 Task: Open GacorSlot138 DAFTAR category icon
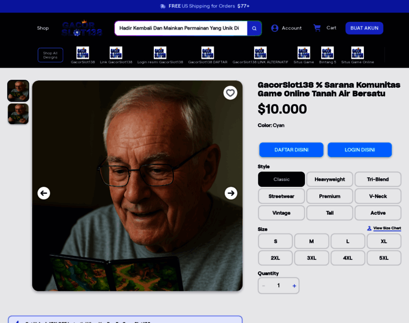(208, 53)
